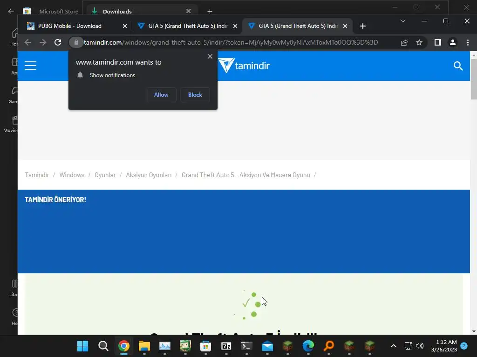
Task: Reload the current Chrome page
Action: (58, 42)
